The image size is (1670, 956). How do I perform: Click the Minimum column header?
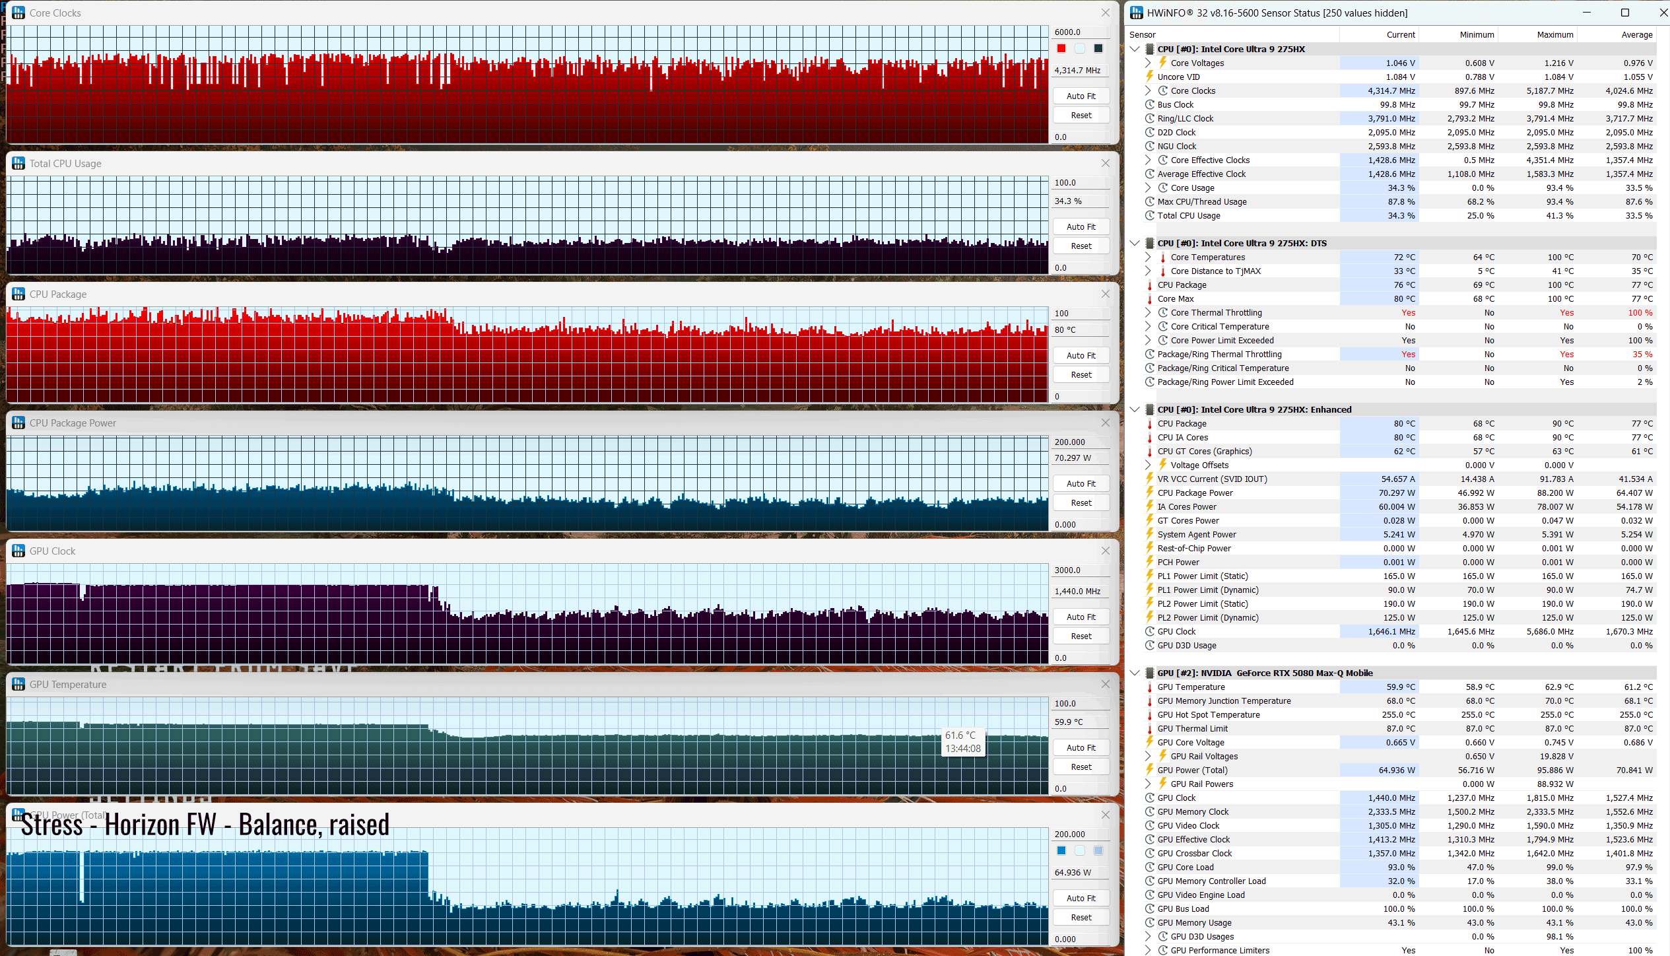click(1477, 34)
